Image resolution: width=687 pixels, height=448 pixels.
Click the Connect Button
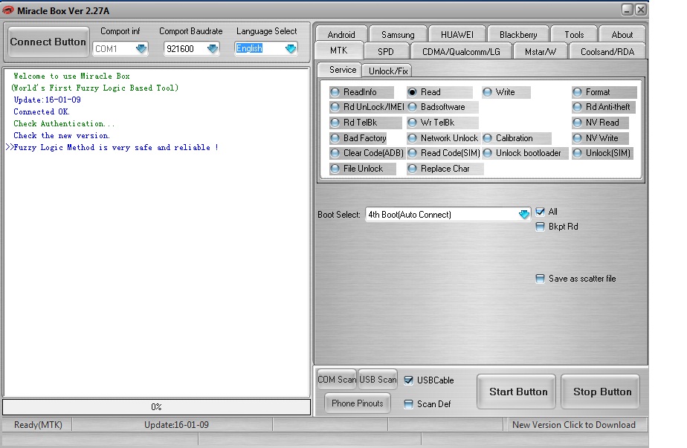48,42
